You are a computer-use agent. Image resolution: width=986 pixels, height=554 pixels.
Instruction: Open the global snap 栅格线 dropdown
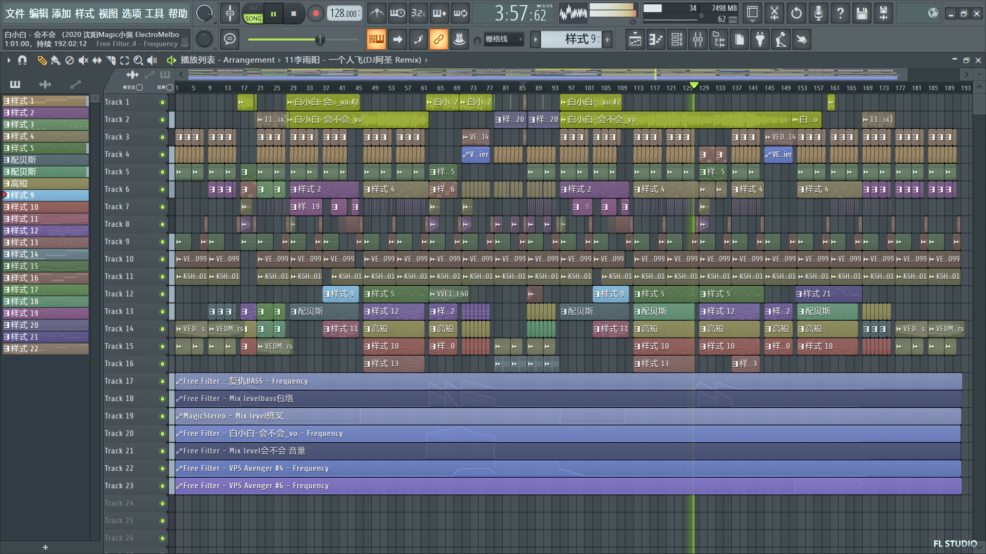[504, 39]
